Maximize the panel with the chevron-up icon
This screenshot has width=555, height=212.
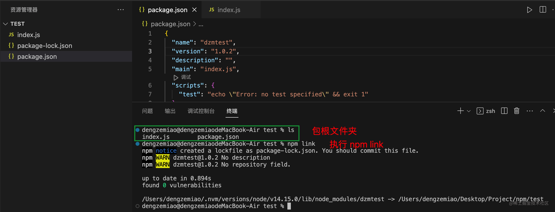(x=542, y=111)
